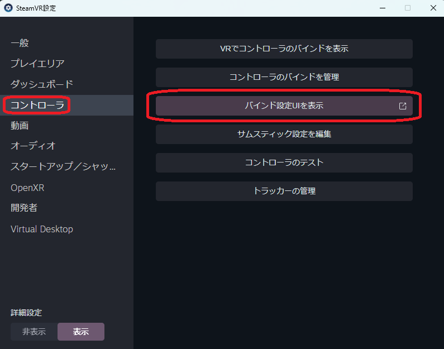Click バインド設定UIを表示 button

(284, 106)
